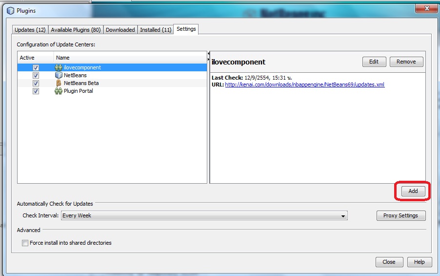440x276 pixels.
Task: Open Help for Plugins dialog
Action: point(420,262)
